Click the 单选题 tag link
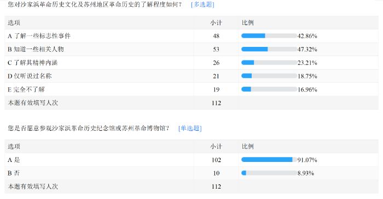 [190, 128]
